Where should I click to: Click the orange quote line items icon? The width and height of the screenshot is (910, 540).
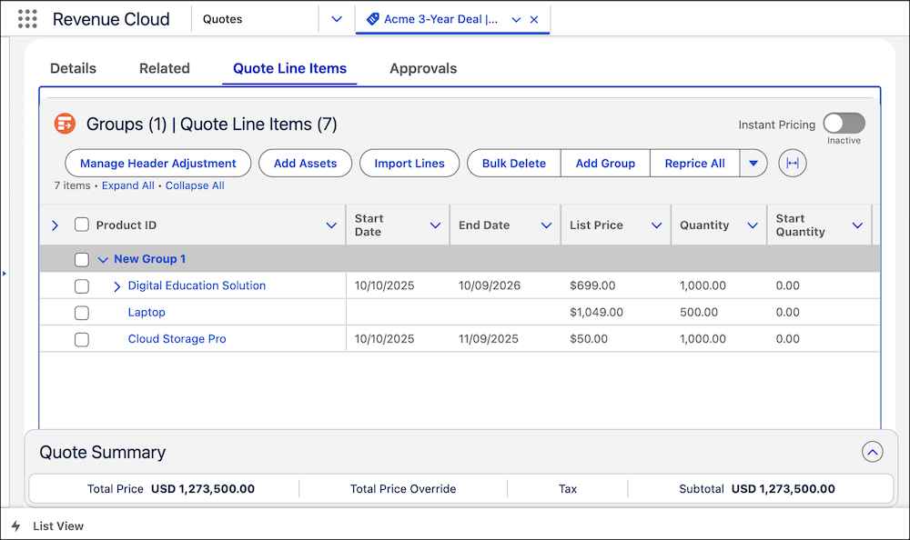tap(65, 124)
